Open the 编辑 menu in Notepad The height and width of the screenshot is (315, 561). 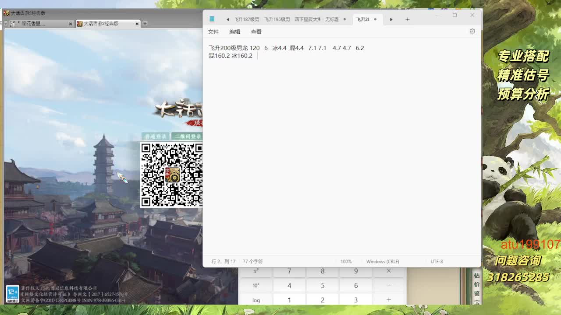pos(235,31)
